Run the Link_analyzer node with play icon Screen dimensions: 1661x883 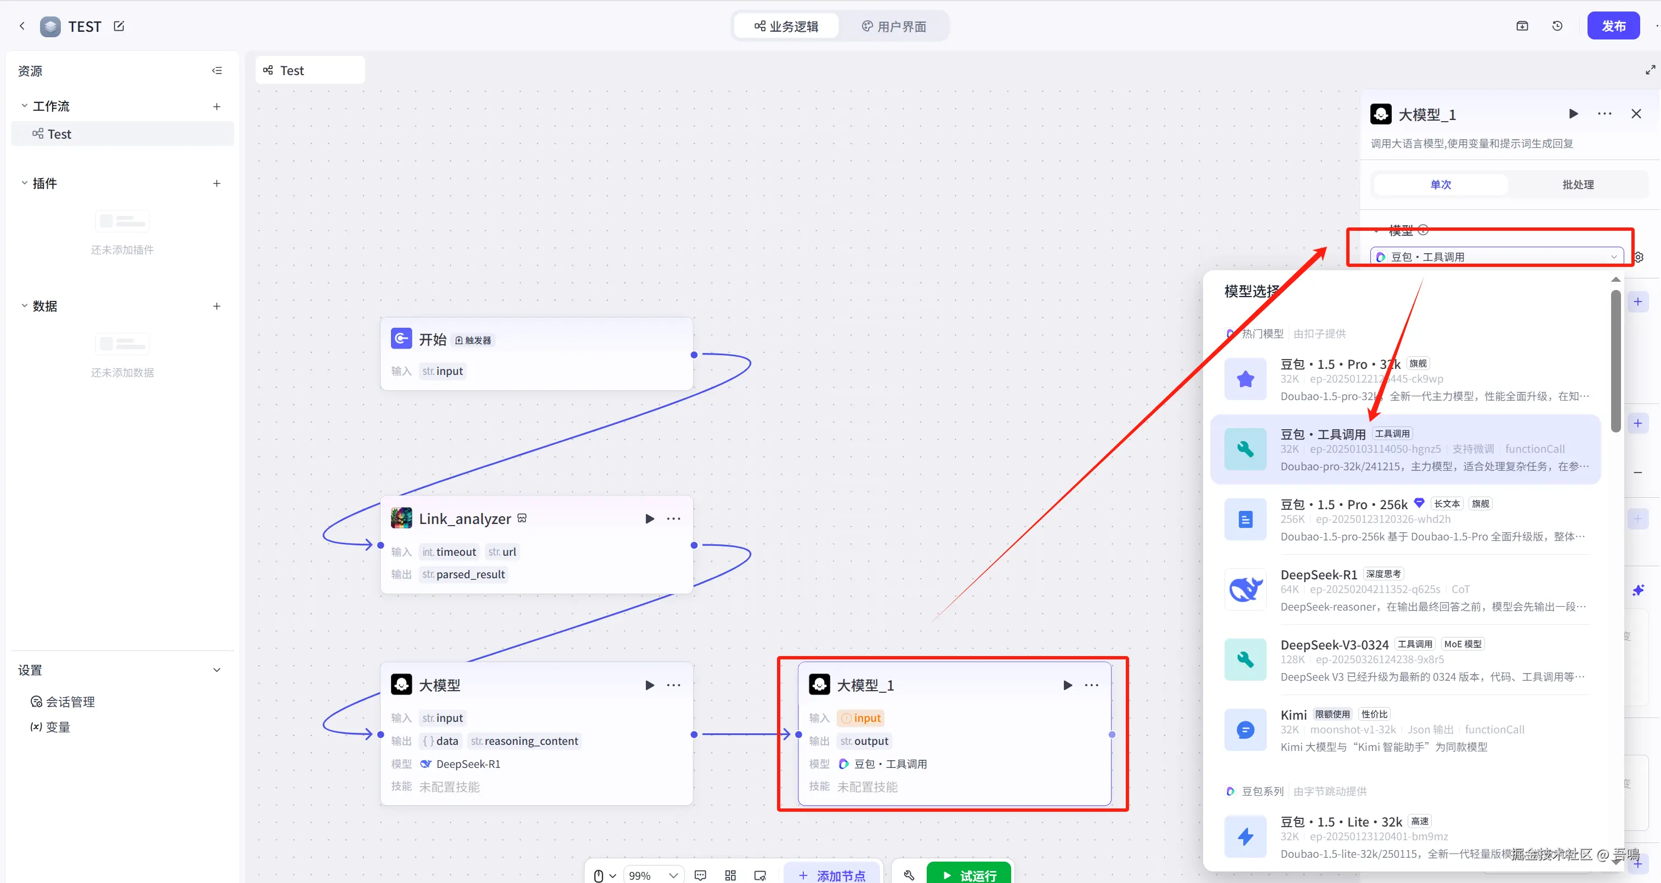click(x=649, y=519)
